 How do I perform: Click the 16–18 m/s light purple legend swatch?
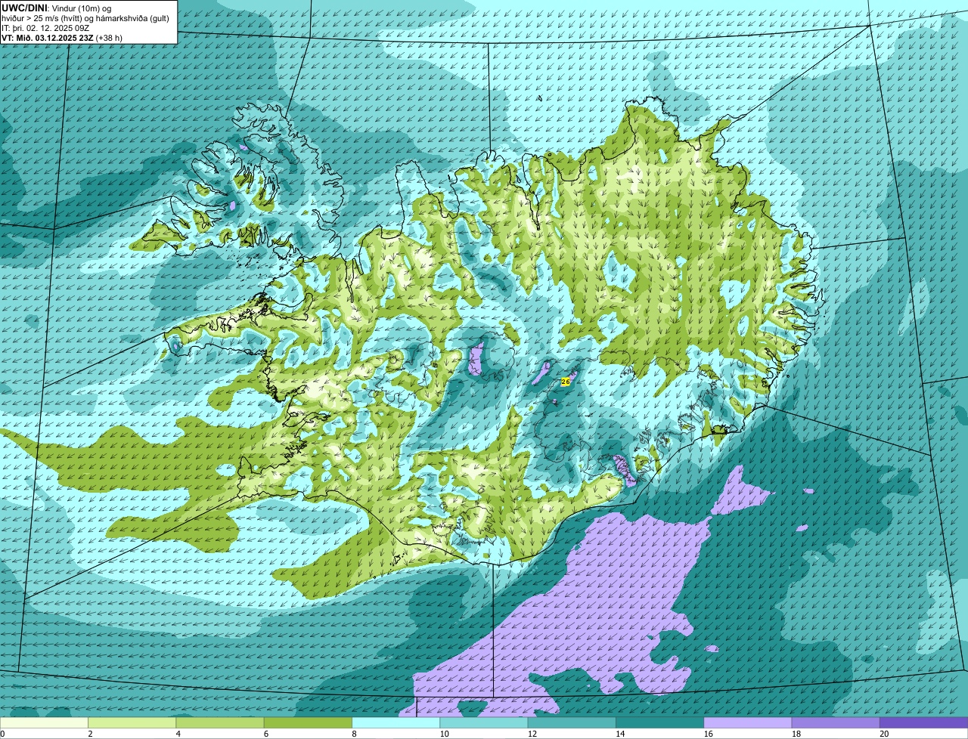point(748,723)
